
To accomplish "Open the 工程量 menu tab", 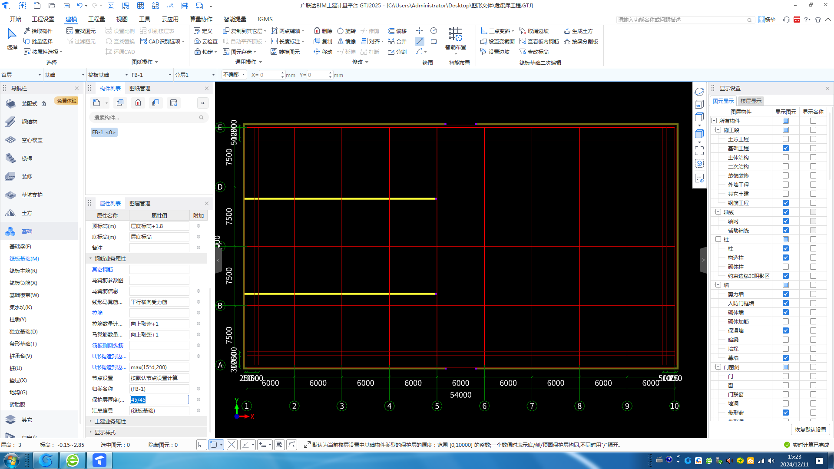I will click(x=96, y=19).
